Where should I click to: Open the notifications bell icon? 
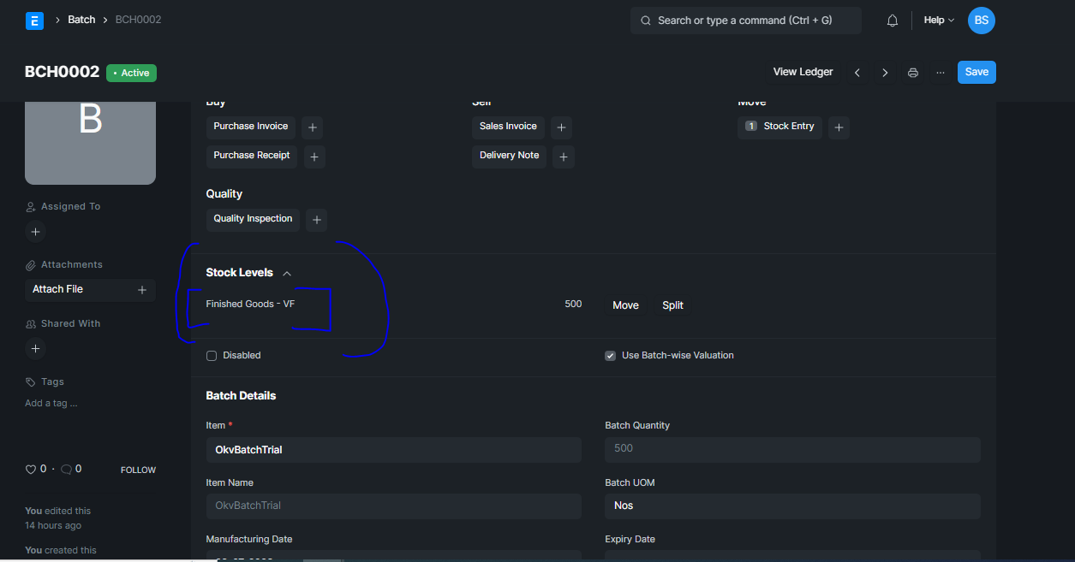(x=893, y=21)
